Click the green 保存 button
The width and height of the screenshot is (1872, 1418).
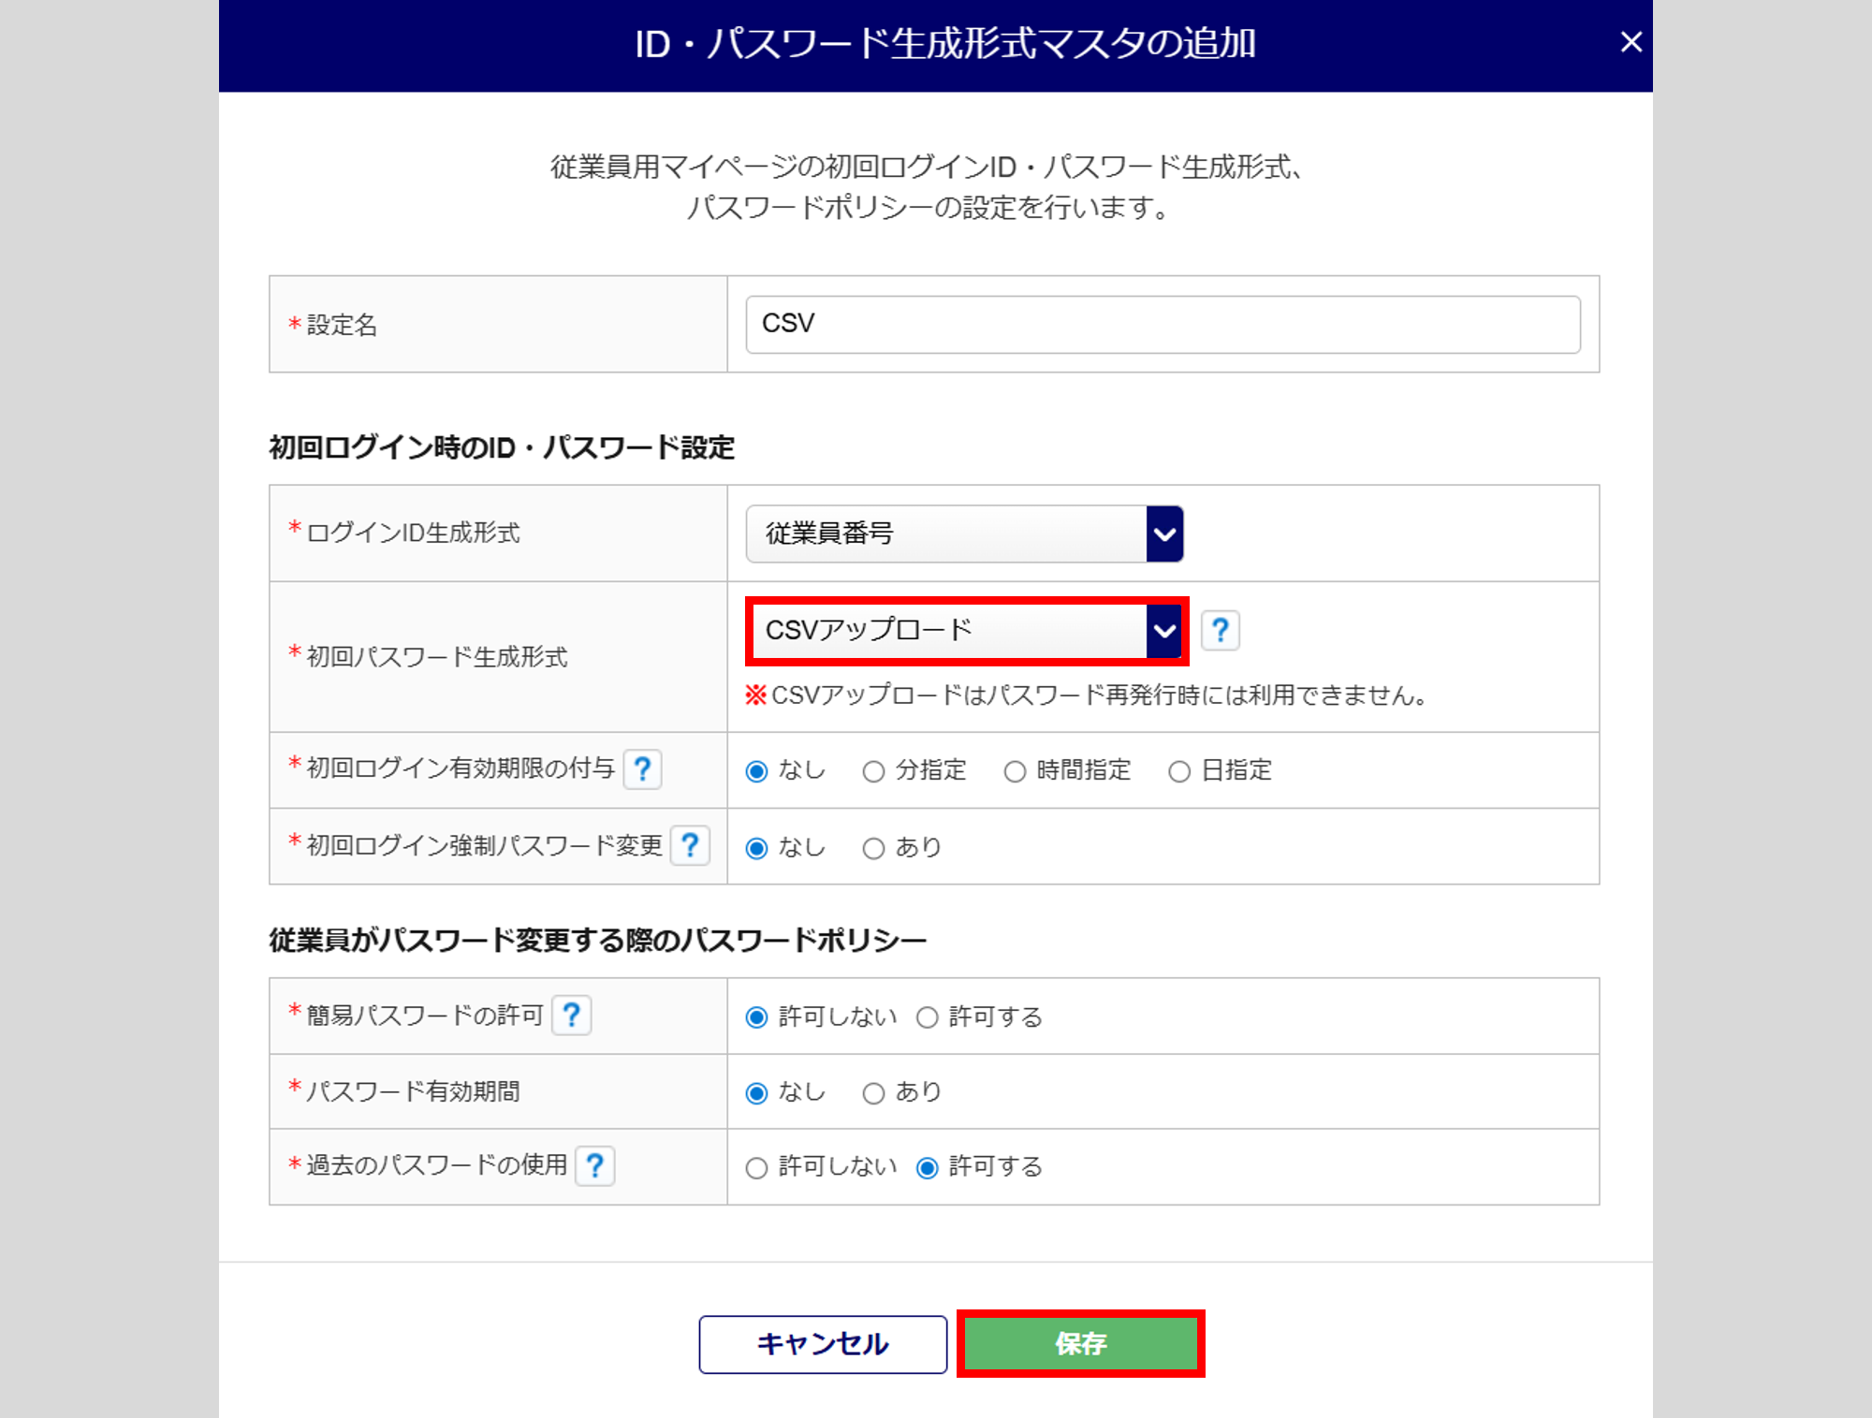click(1080, 1344)
